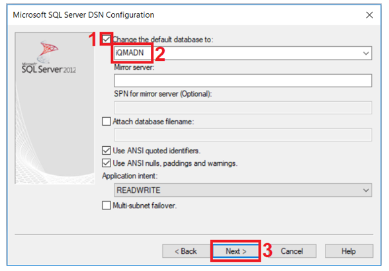Open Help for this dialog
This screenshot has width=389, height=271.
(349, 251)
